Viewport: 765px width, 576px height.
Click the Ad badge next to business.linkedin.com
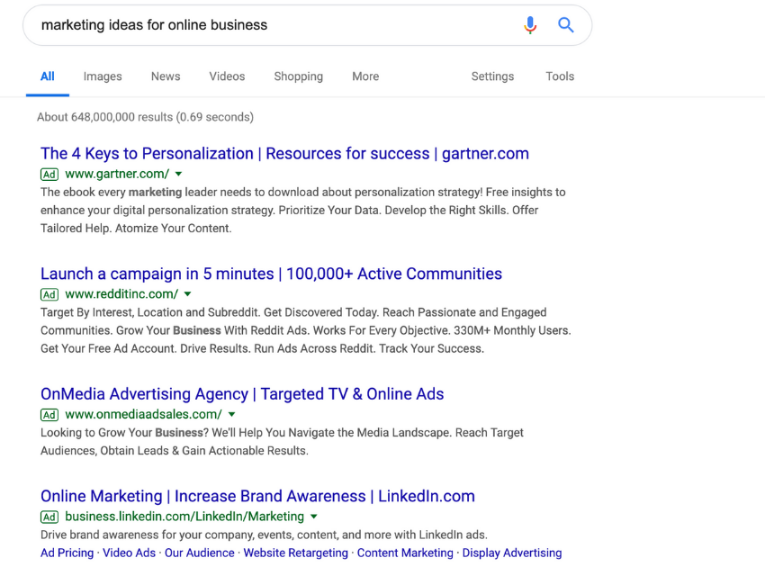pos(49,517)
